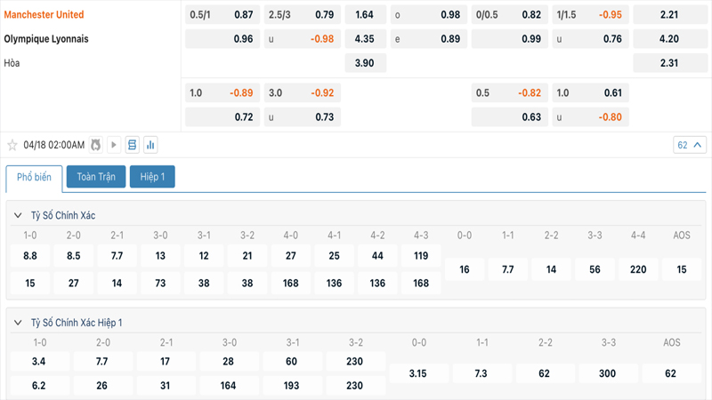This screenshot has width=712, height=400.
Task: Select first-half 3-3 odds 300
Action: [x=607, y=373]
